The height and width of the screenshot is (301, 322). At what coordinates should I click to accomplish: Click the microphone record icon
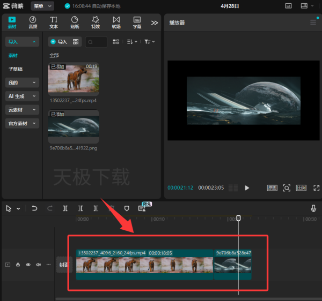pyautogui.click(x=313, y=208)
